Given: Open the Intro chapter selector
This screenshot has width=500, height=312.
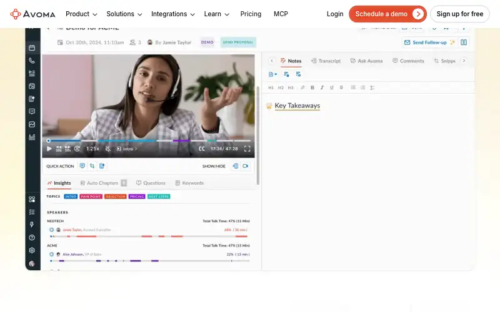Looking at the screenshot, I should (127, 149).
